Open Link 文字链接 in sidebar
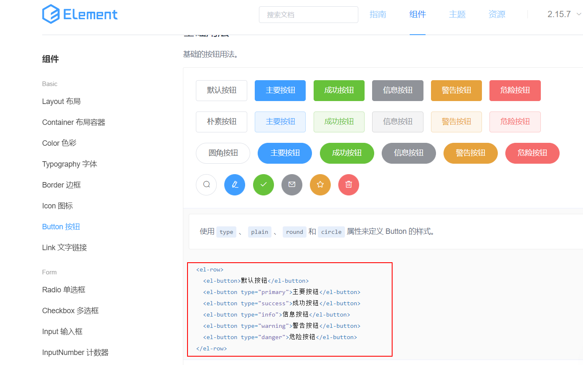The height and width of the screenshot is (365, 583). [65, 248]
